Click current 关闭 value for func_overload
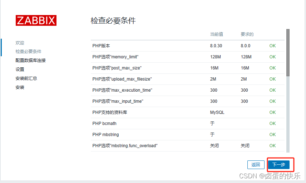The width and height of the screenshot is (306, 183). (x=214, y=146)
